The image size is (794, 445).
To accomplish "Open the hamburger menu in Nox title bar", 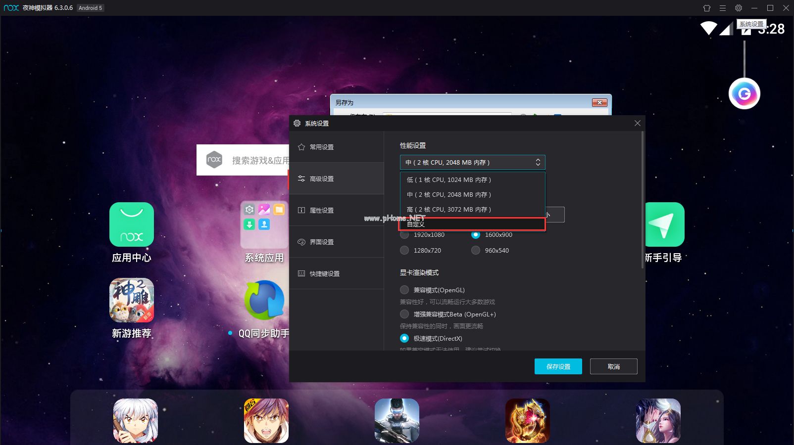I will point(723,8).
